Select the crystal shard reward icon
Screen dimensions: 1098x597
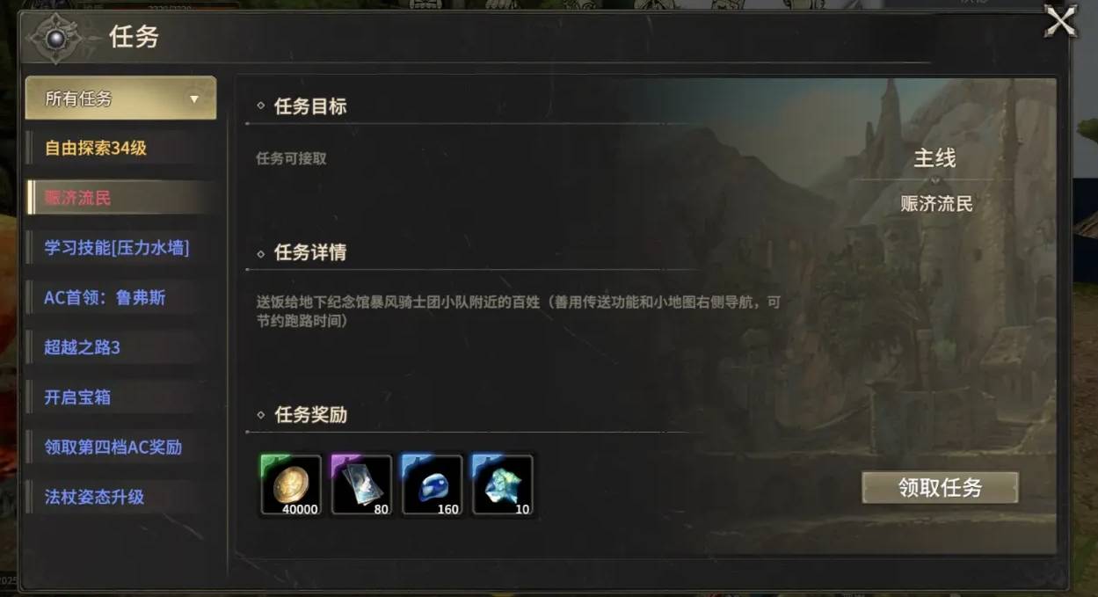(x=502, y=484)
